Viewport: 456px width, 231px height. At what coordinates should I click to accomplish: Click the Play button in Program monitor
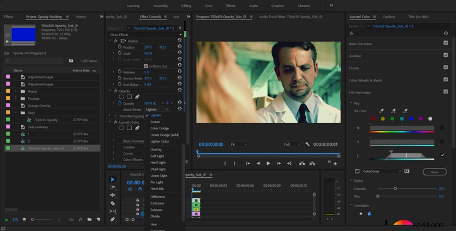click(x=268, y=163)
